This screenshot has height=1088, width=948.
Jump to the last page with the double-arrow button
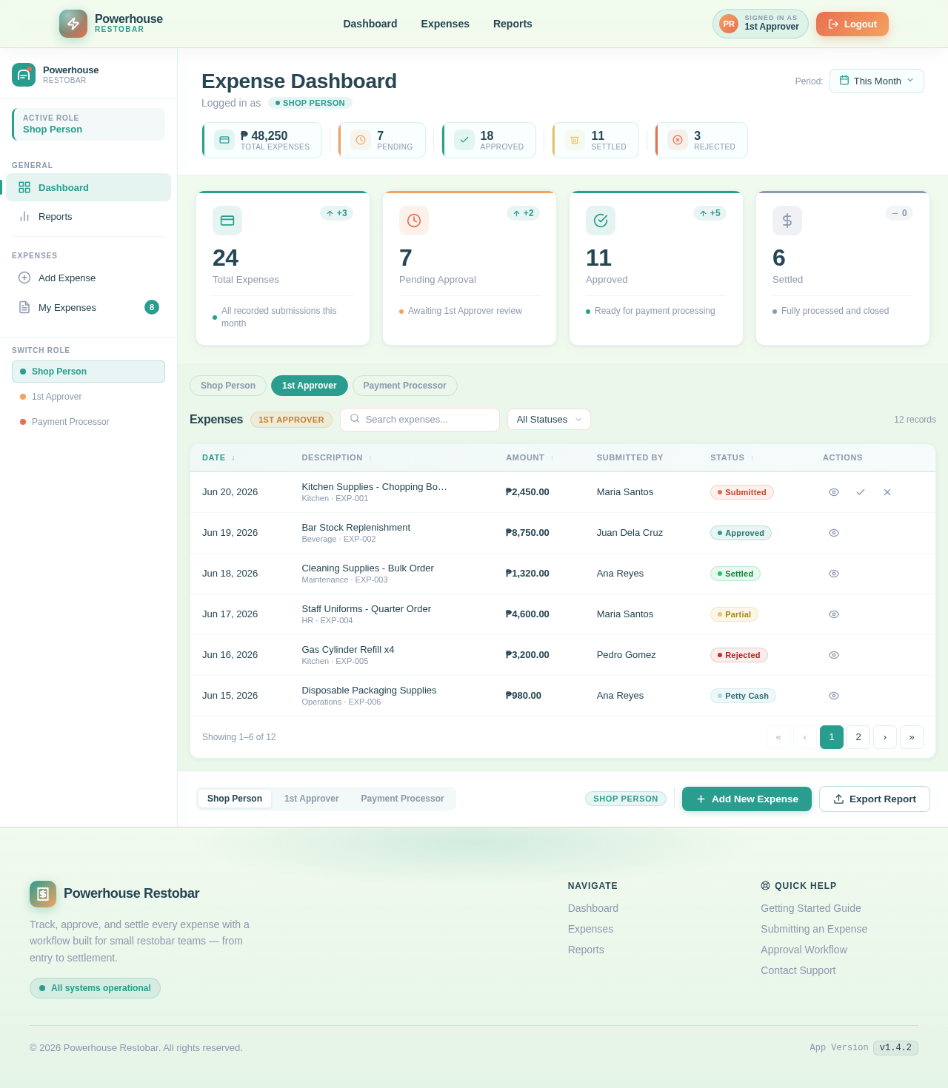[x=912, y=737]
